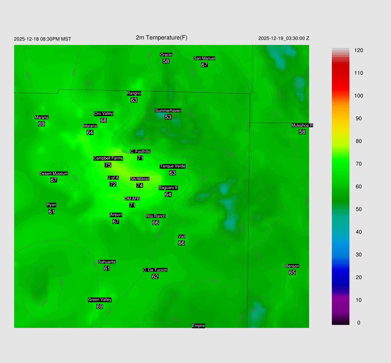This screenshot has width=391, height=363.
Task: Click the Muleshoe R station label
Action: (302, 125)
